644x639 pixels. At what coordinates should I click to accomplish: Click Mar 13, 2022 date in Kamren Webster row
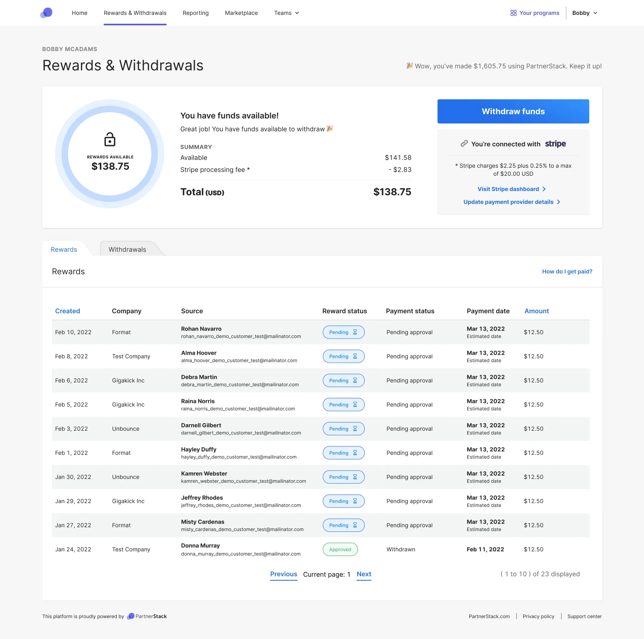pos(486,473)
